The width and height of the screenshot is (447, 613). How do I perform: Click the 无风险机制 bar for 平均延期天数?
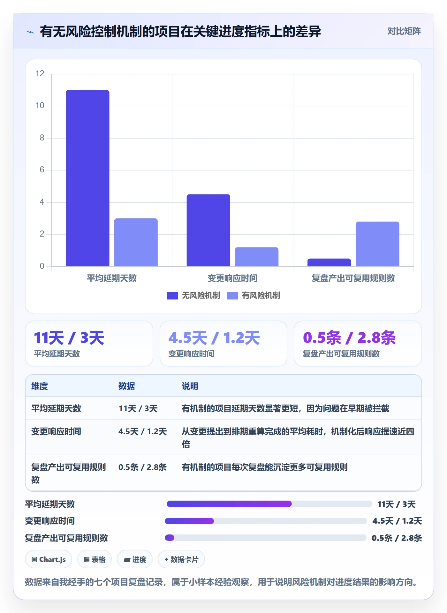coord(87,178)
